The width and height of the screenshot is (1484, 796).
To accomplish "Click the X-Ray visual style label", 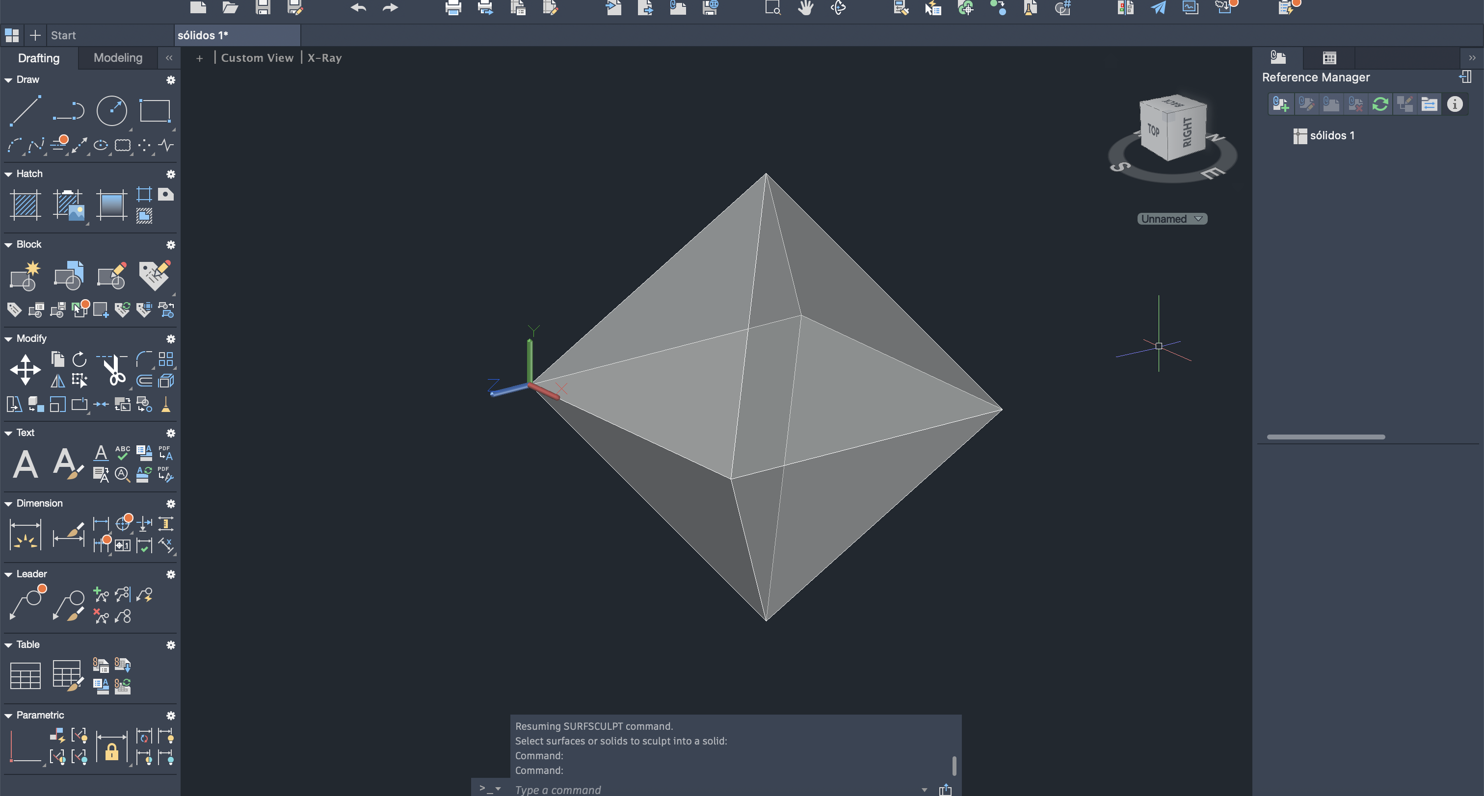I will coord(324,57).
